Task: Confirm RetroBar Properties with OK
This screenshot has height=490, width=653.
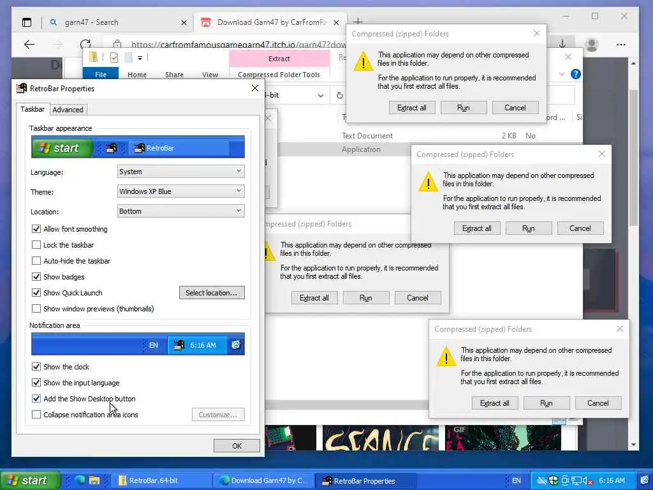Action: coord(237,446)
